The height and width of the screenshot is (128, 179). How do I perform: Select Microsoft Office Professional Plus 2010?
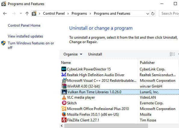[98, 109]
